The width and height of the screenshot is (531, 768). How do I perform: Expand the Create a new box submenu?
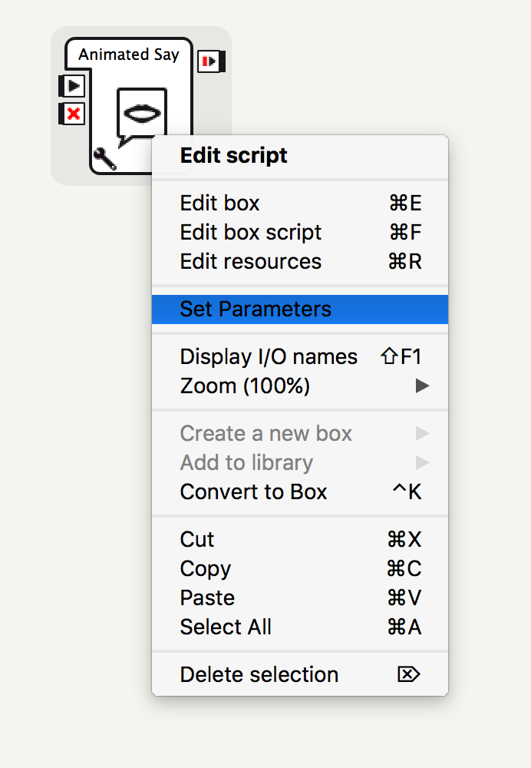pos(265,434)
